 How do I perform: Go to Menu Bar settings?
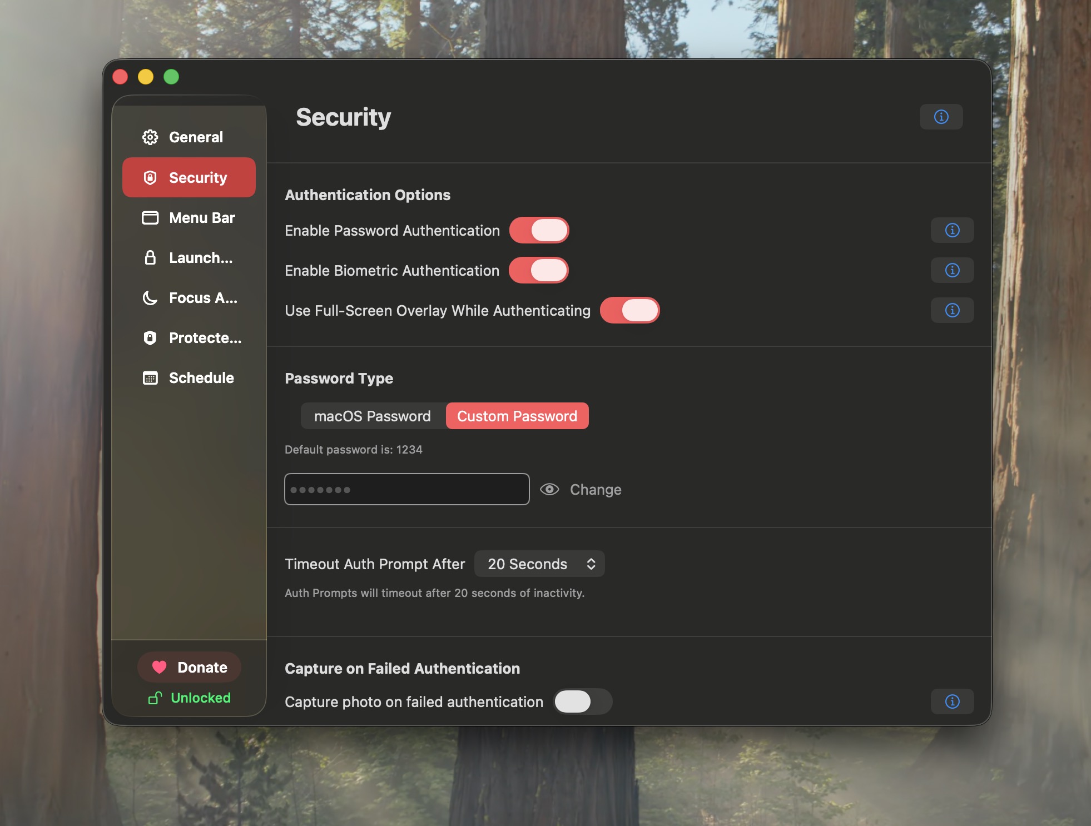point(189,218)
